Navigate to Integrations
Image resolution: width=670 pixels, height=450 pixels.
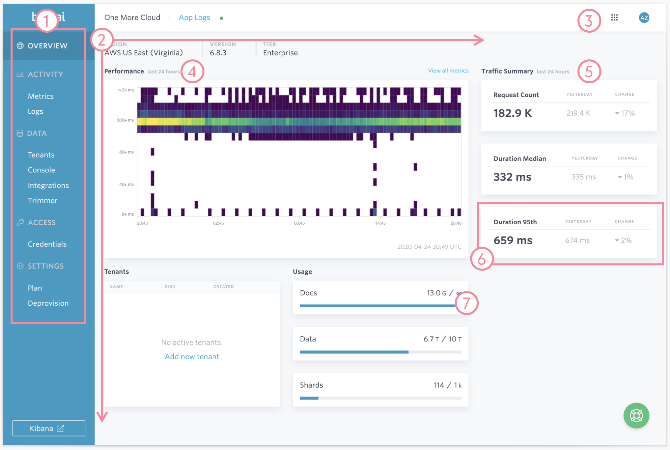click(48, 186)
